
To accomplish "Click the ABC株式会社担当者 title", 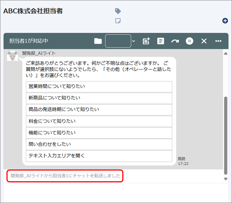I will [x=33, y=11].
